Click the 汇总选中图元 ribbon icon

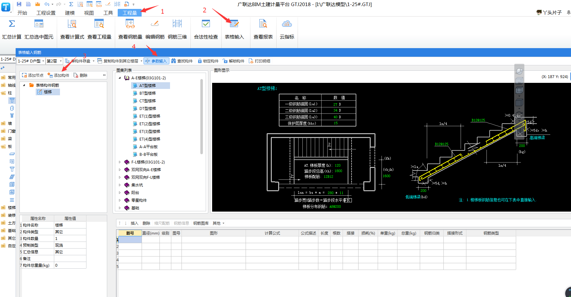click(39, 24)
